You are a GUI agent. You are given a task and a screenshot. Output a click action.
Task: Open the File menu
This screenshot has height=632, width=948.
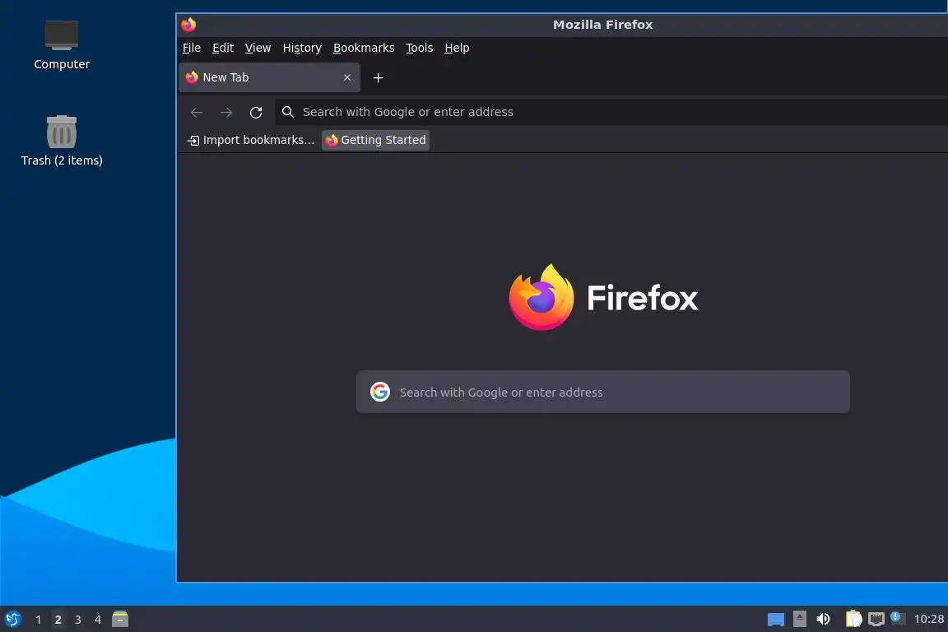(x=192, y=48)
